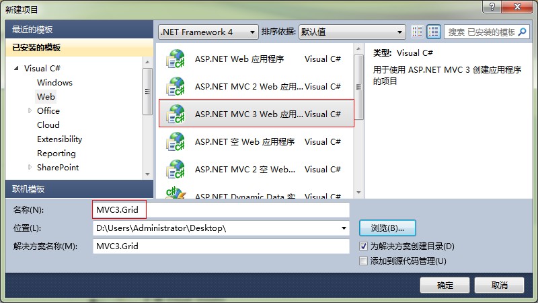Click the category tree scroll down arrow

[147, 174]
